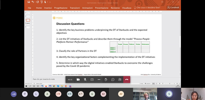Image resolution: width=205 pixels, height=100 pixels.
Task: Open ribbon display options icon in title bar
Action: pyautogui.click(x=162, y=2)
